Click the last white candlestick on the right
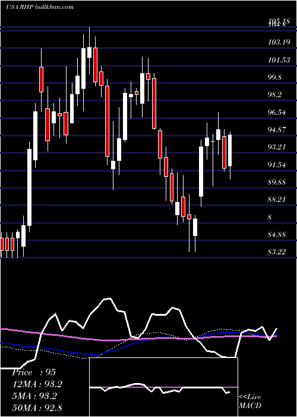The image size is (297, 417). tap(230, 150)
